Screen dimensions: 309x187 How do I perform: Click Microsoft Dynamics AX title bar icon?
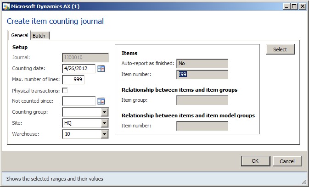pyautogui.click(x=6, y=6)
